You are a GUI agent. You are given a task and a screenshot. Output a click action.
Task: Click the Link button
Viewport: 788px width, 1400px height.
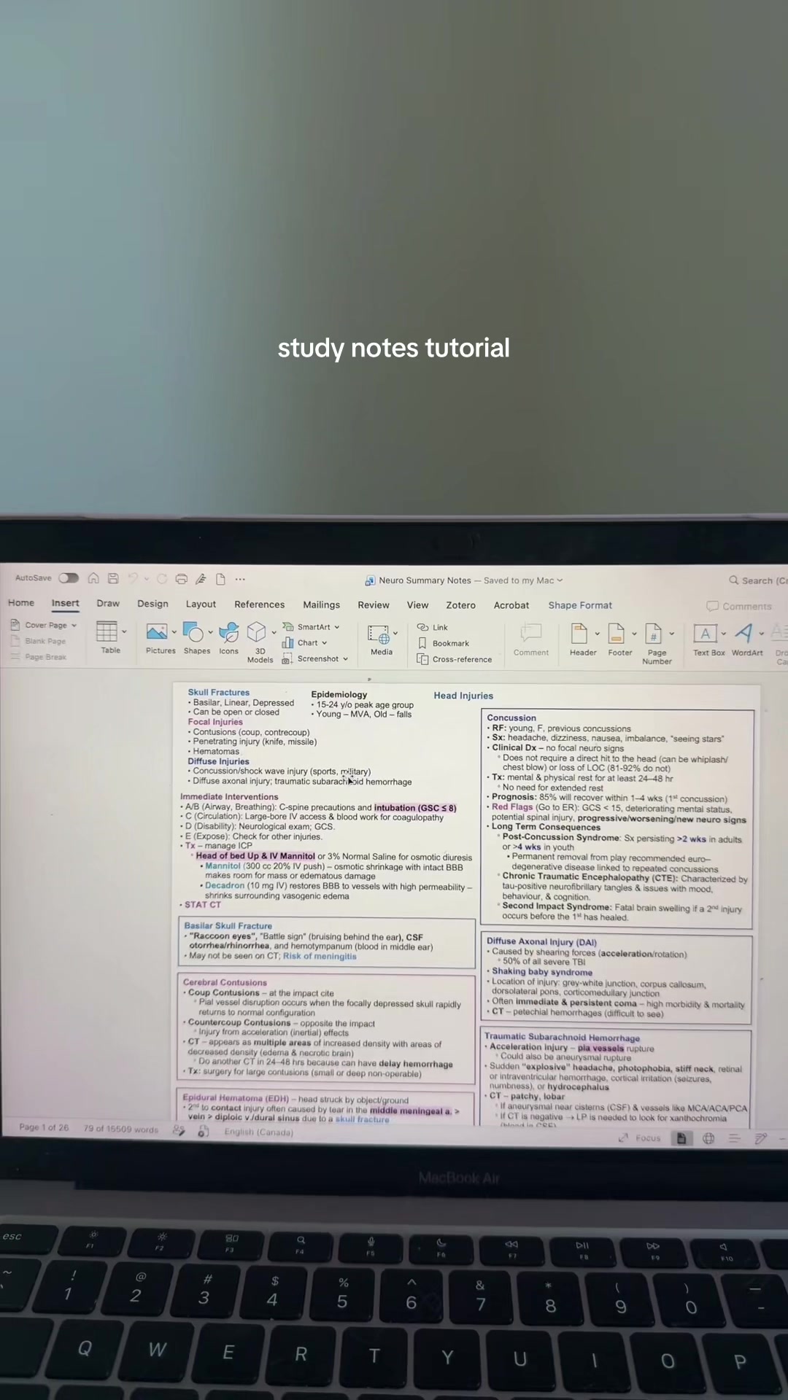click(433, 627)
